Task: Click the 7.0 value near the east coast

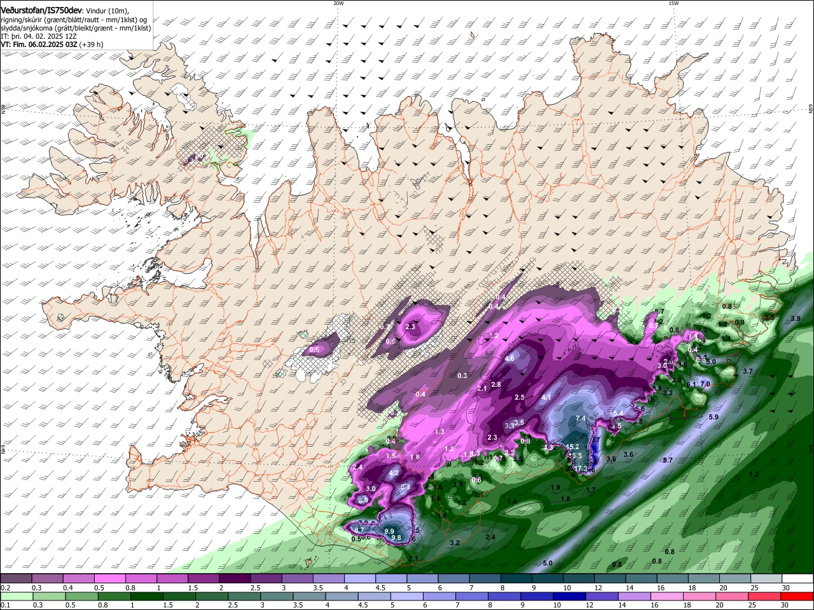Action: pos(705,384)
